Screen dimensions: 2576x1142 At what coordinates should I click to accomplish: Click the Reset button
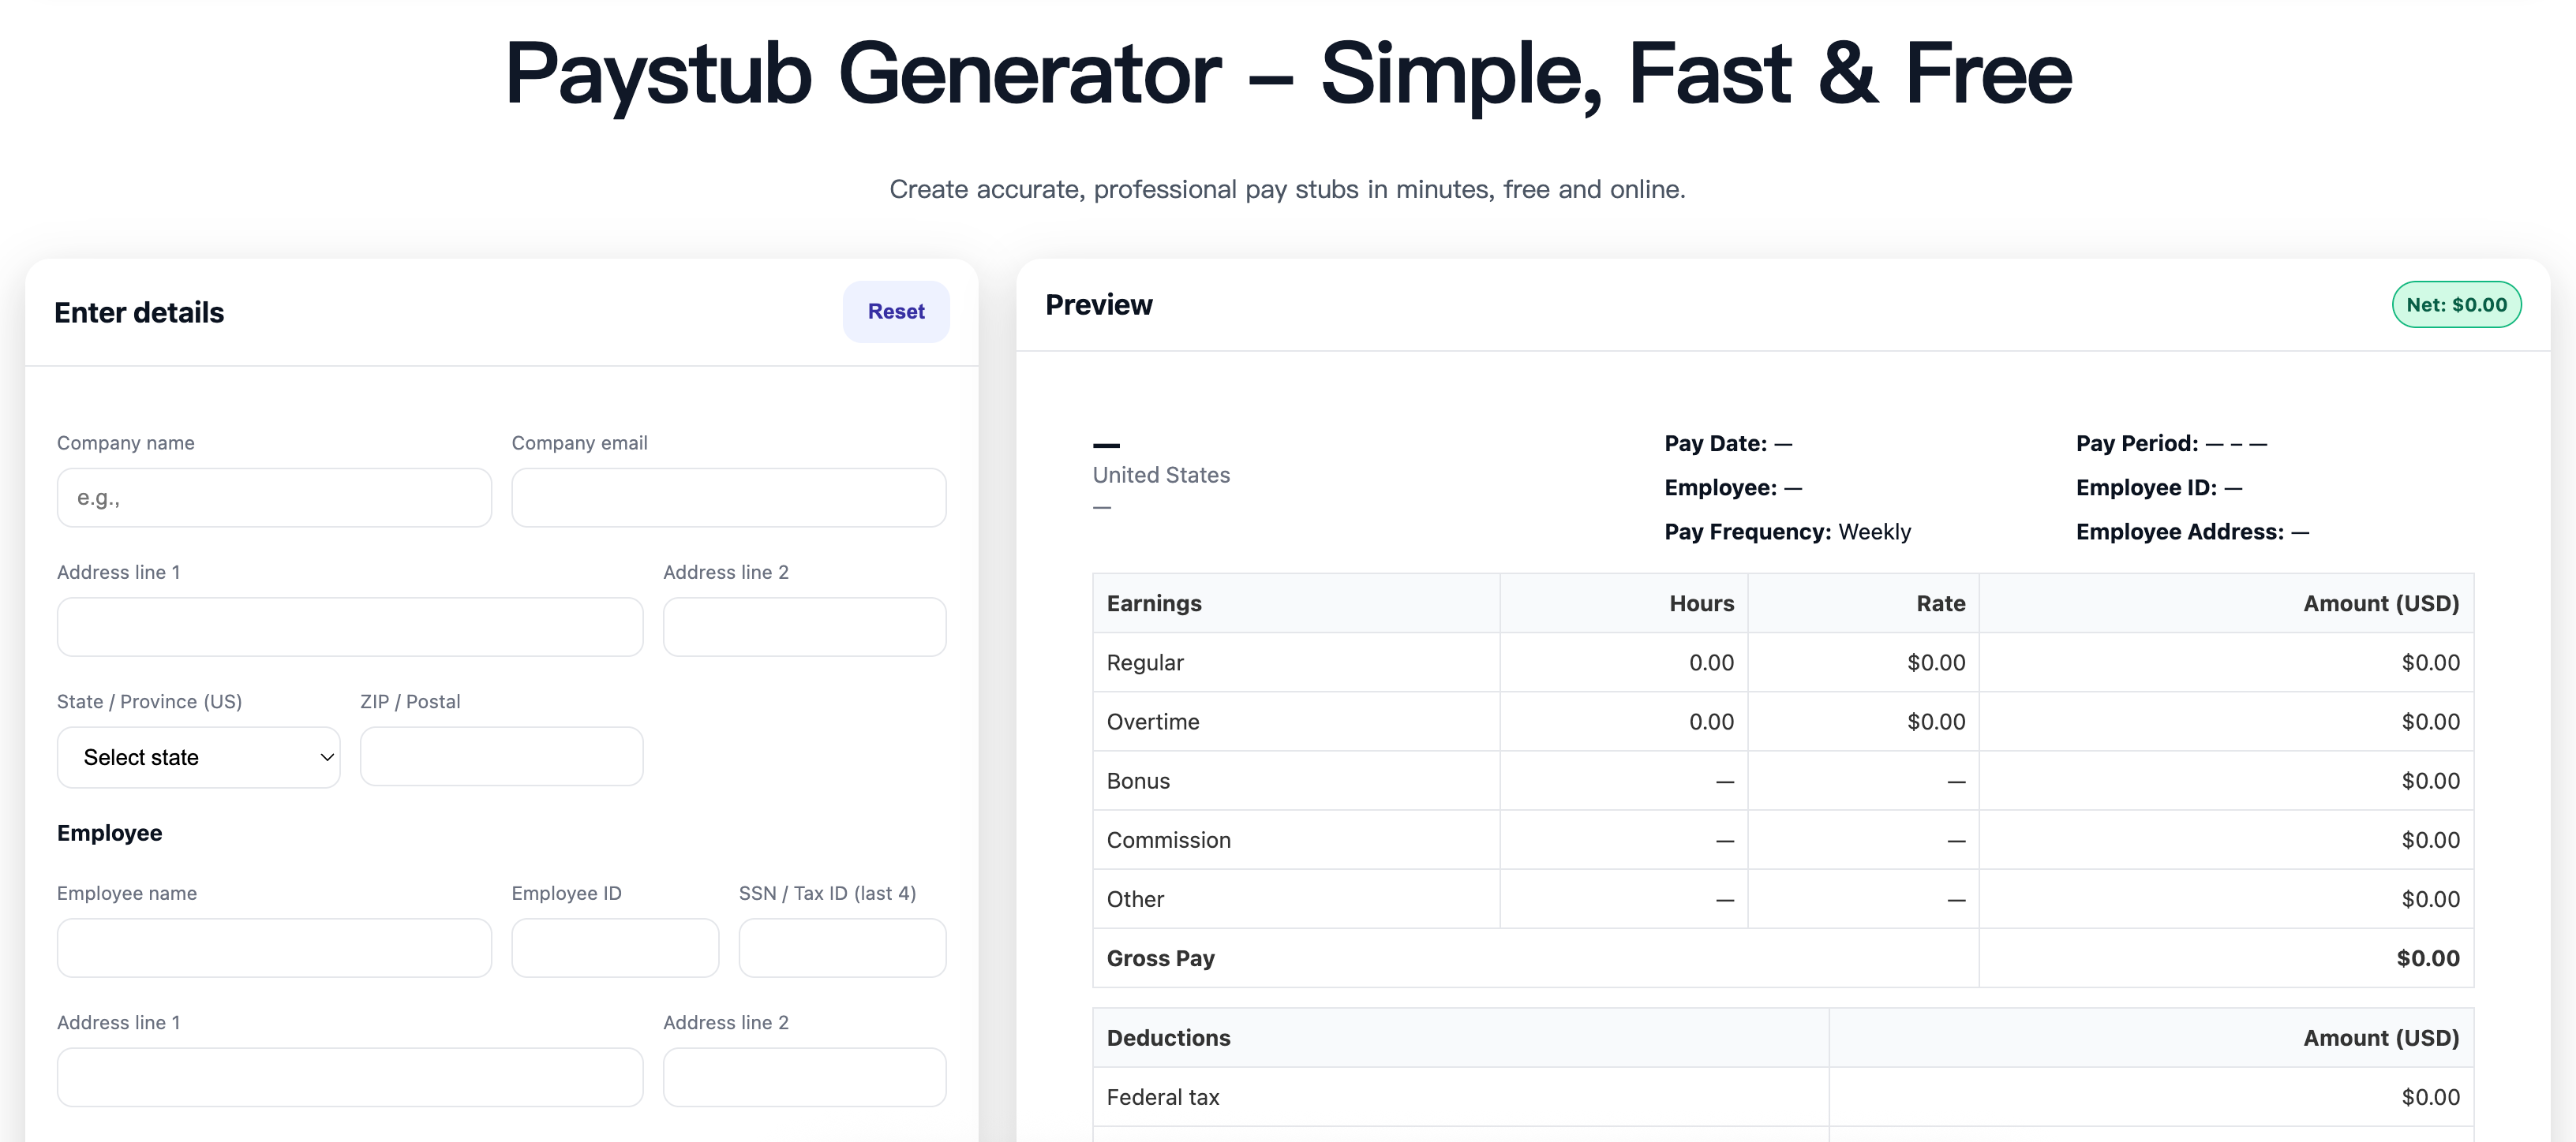tap(895, 312)
